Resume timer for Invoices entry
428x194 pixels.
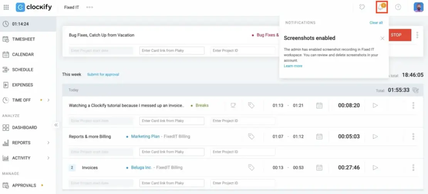coord(375,167)
